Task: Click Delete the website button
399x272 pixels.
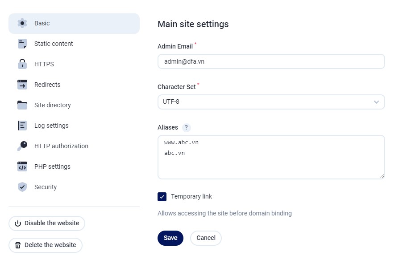Action: [46, 245]
